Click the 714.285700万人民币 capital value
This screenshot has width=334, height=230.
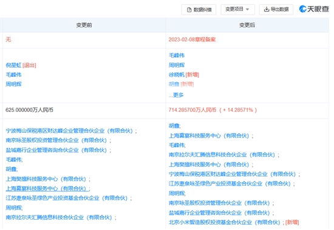point(193,110)
